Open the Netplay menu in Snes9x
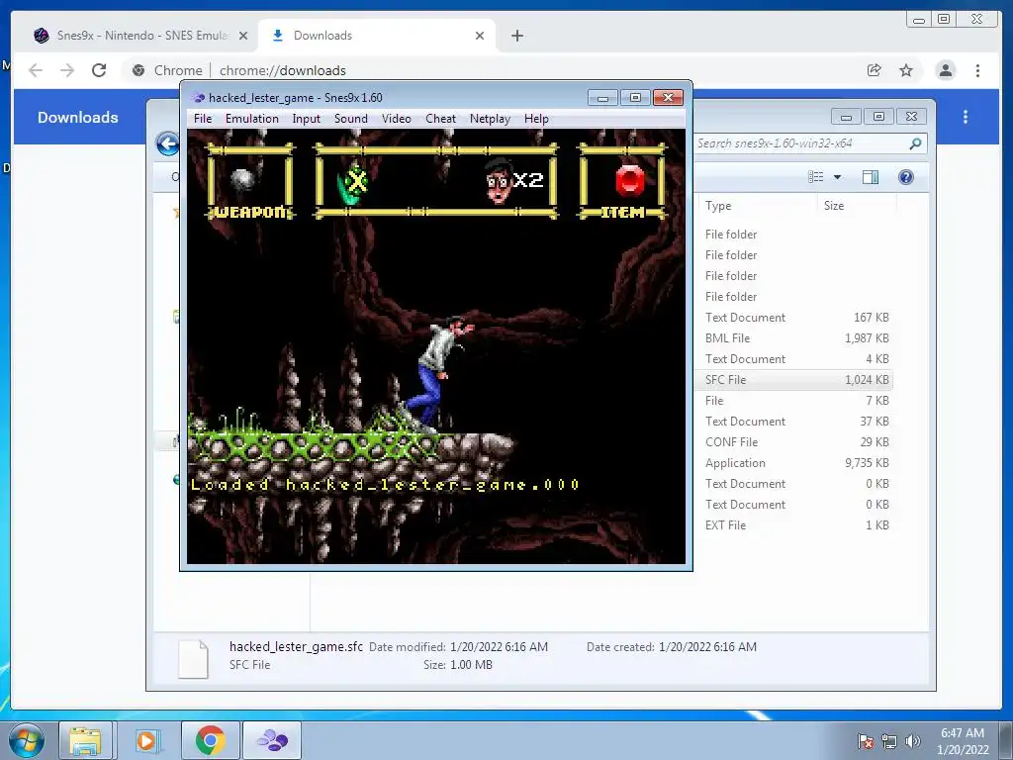 coord(490,119)
